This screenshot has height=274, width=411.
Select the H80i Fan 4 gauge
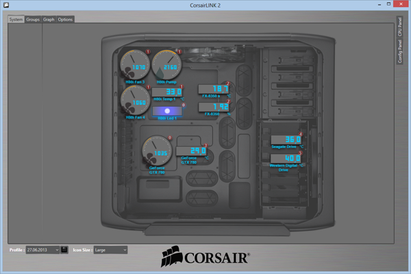tap(135, 101)
